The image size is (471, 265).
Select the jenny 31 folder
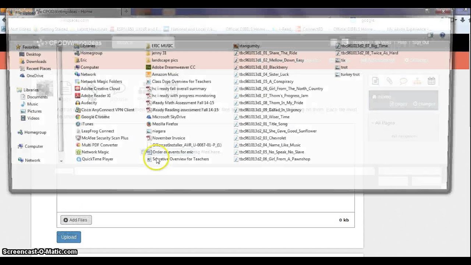pyautogui.click(x=156, y=53)
